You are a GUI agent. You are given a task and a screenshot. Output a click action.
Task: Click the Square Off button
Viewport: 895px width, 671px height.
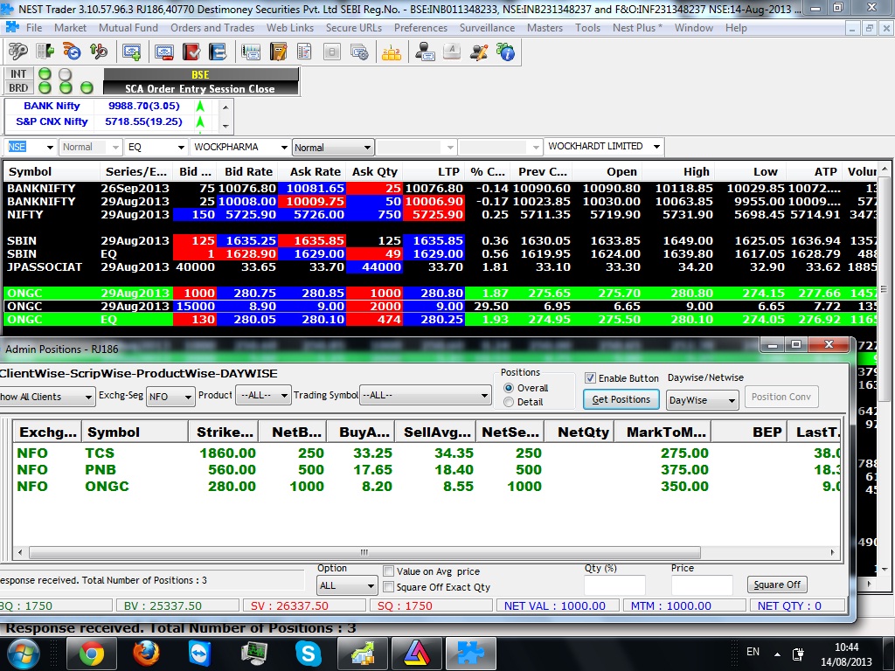(x=777, y=585)
